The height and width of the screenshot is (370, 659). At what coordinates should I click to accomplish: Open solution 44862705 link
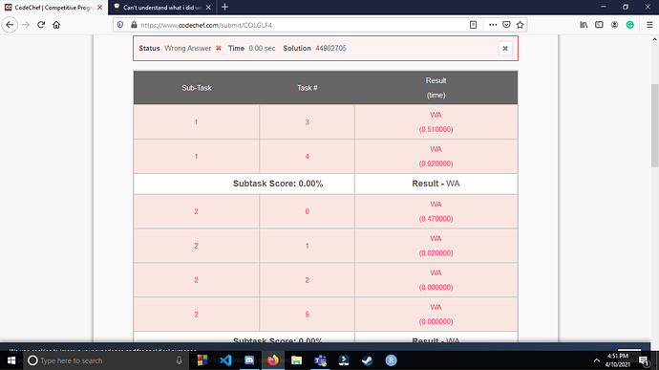tap(330, 49)
